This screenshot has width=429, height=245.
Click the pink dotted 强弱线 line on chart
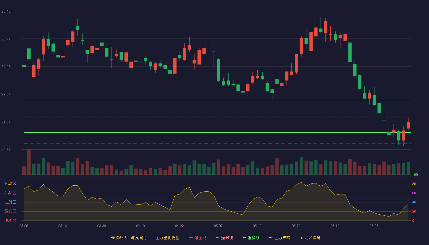(x=217, y=116)
